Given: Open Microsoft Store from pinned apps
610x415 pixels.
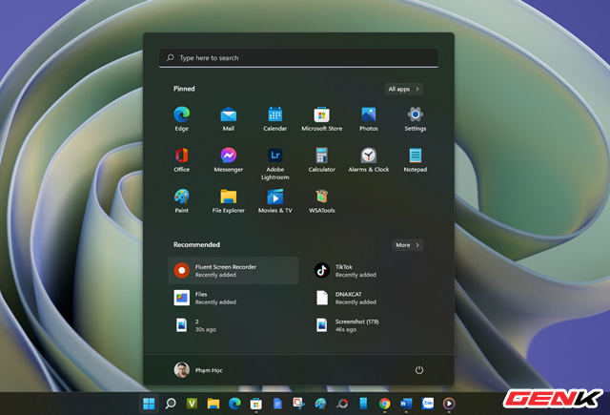Looking at the screenshot, I should 322,118.
